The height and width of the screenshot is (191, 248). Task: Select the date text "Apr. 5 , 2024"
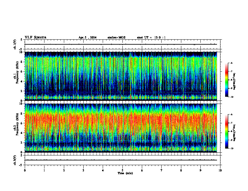pos(87,37)
